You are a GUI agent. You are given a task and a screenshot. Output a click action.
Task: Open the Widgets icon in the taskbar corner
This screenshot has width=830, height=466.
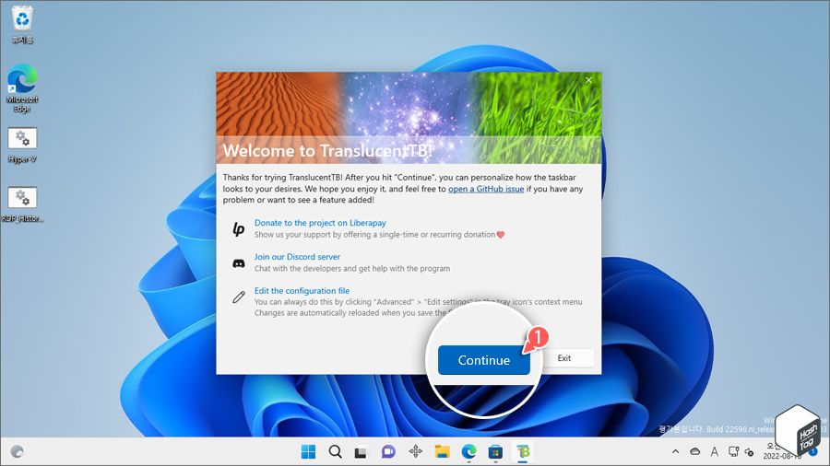point(17,452)
